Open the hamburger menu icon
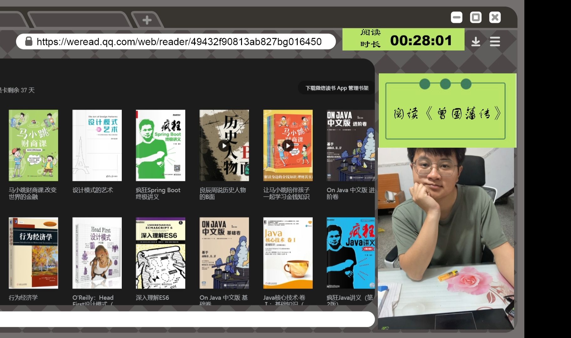571x338 pixels. [x=495, y=41]
